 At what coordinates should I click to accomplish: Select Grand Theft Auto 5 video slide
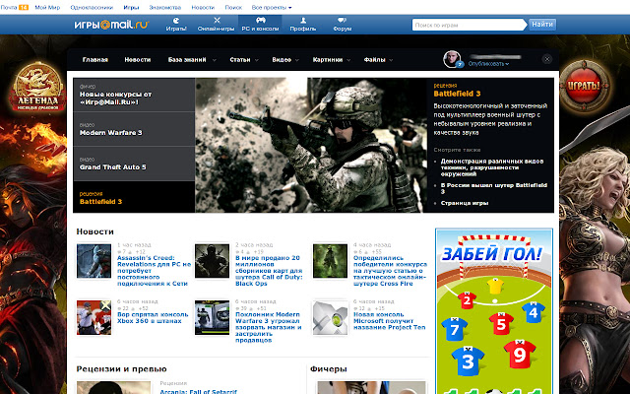click(134, 164)
